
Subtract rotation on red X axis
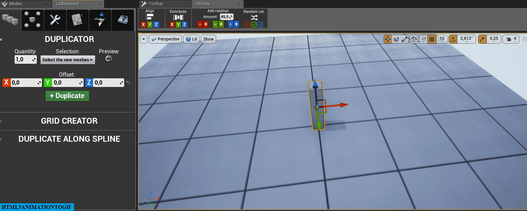(x=200, y=24)
